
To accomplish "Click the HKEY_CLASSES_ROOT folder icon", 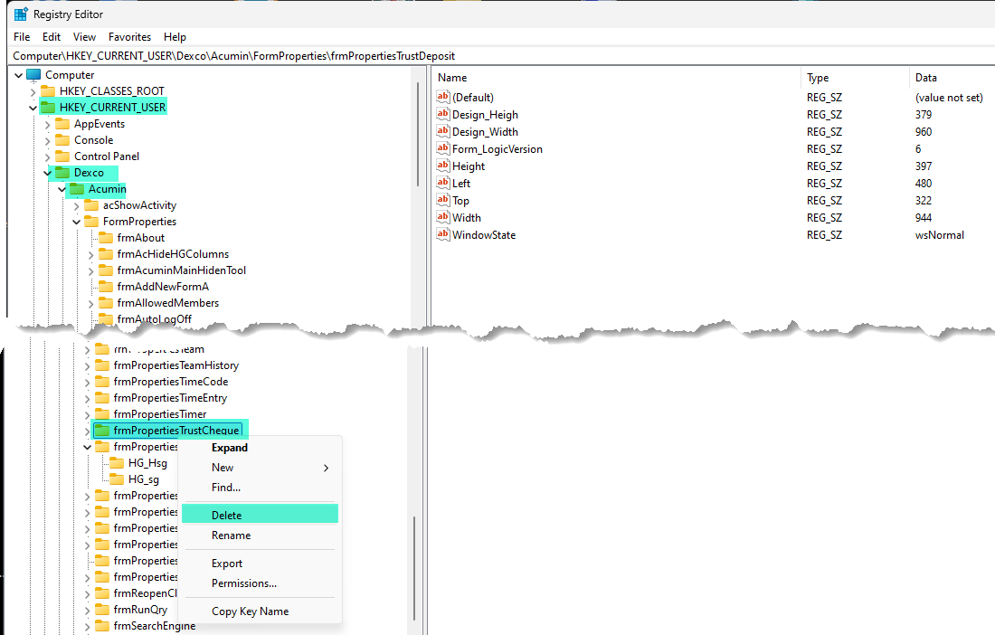I will point(48,91).
